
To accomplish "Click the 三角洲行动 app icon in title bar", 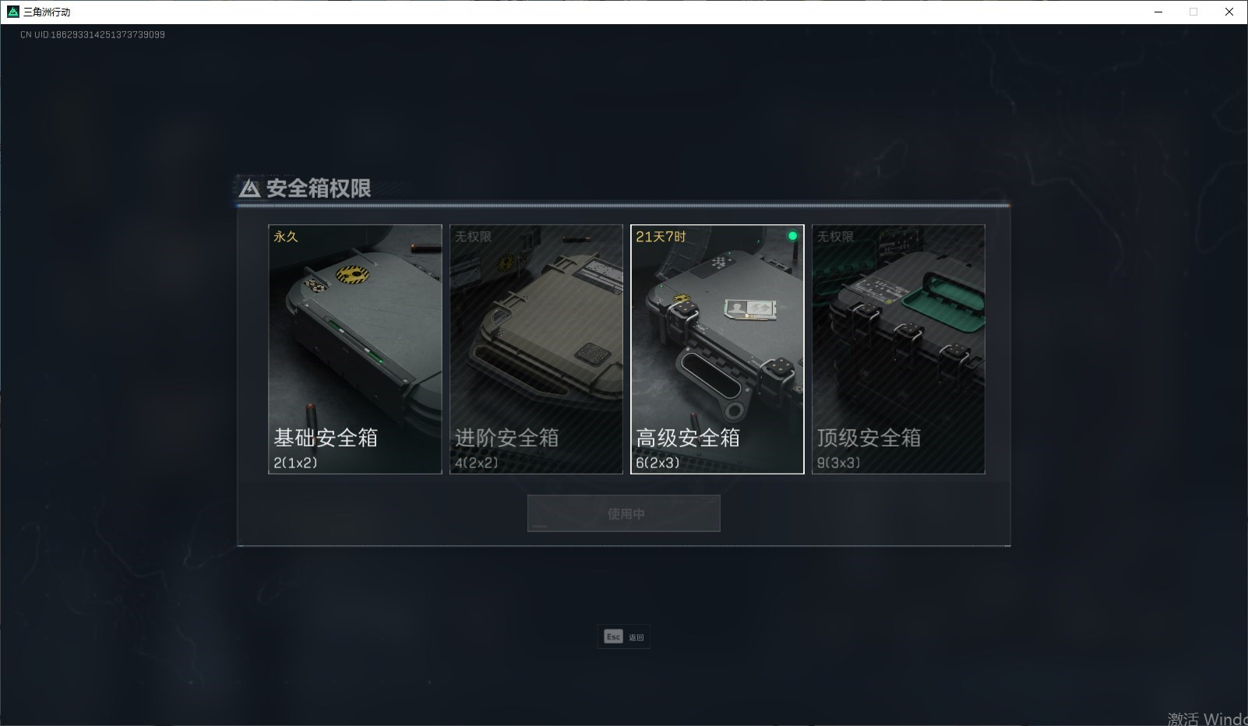I will tap(12, 12).
